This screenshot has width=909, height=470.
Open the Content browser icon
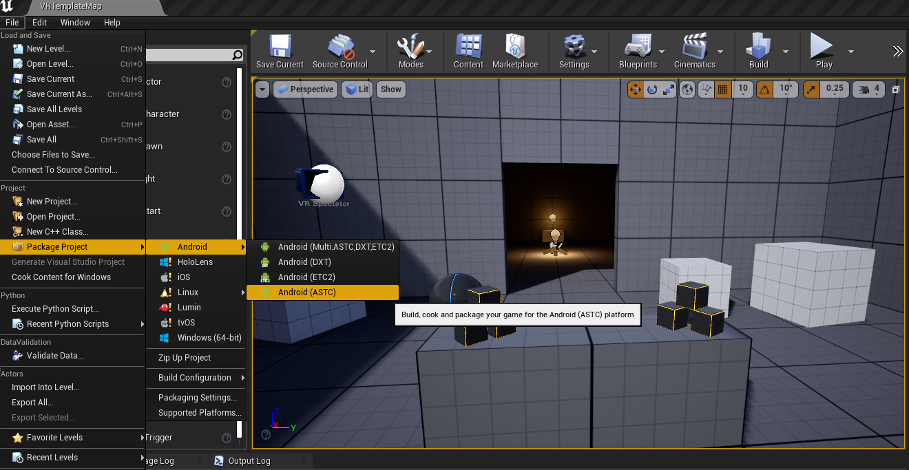click(x=468, y=52)
